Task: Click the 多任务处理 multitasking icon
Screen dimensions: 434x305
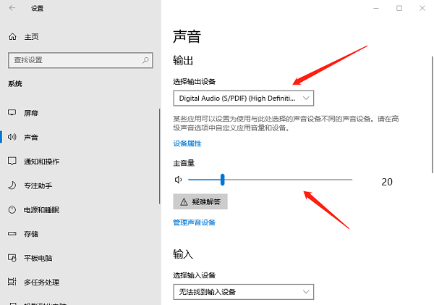Action: click(12, 282)
